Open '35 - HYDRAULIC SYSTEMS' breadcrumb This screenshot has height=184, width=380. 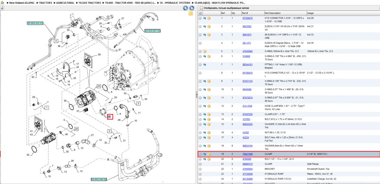click(x=175, y=3)
